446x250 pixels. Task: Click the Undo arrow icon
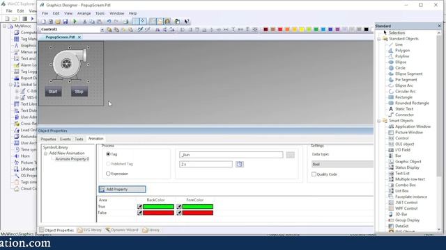109,22
